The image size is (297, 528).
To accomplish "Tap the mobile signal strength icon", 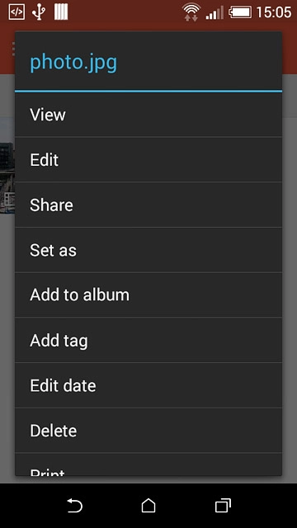I will (214, 13).
